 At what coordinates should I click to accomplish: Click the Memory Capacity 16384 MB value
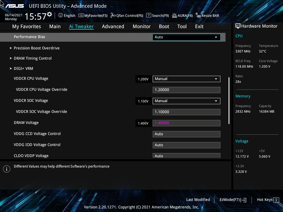point(267,112)
